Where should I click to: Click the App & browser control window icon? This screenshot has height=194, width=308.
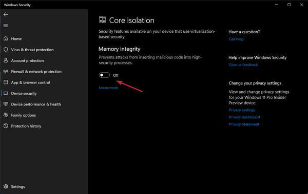pos(6,82)
